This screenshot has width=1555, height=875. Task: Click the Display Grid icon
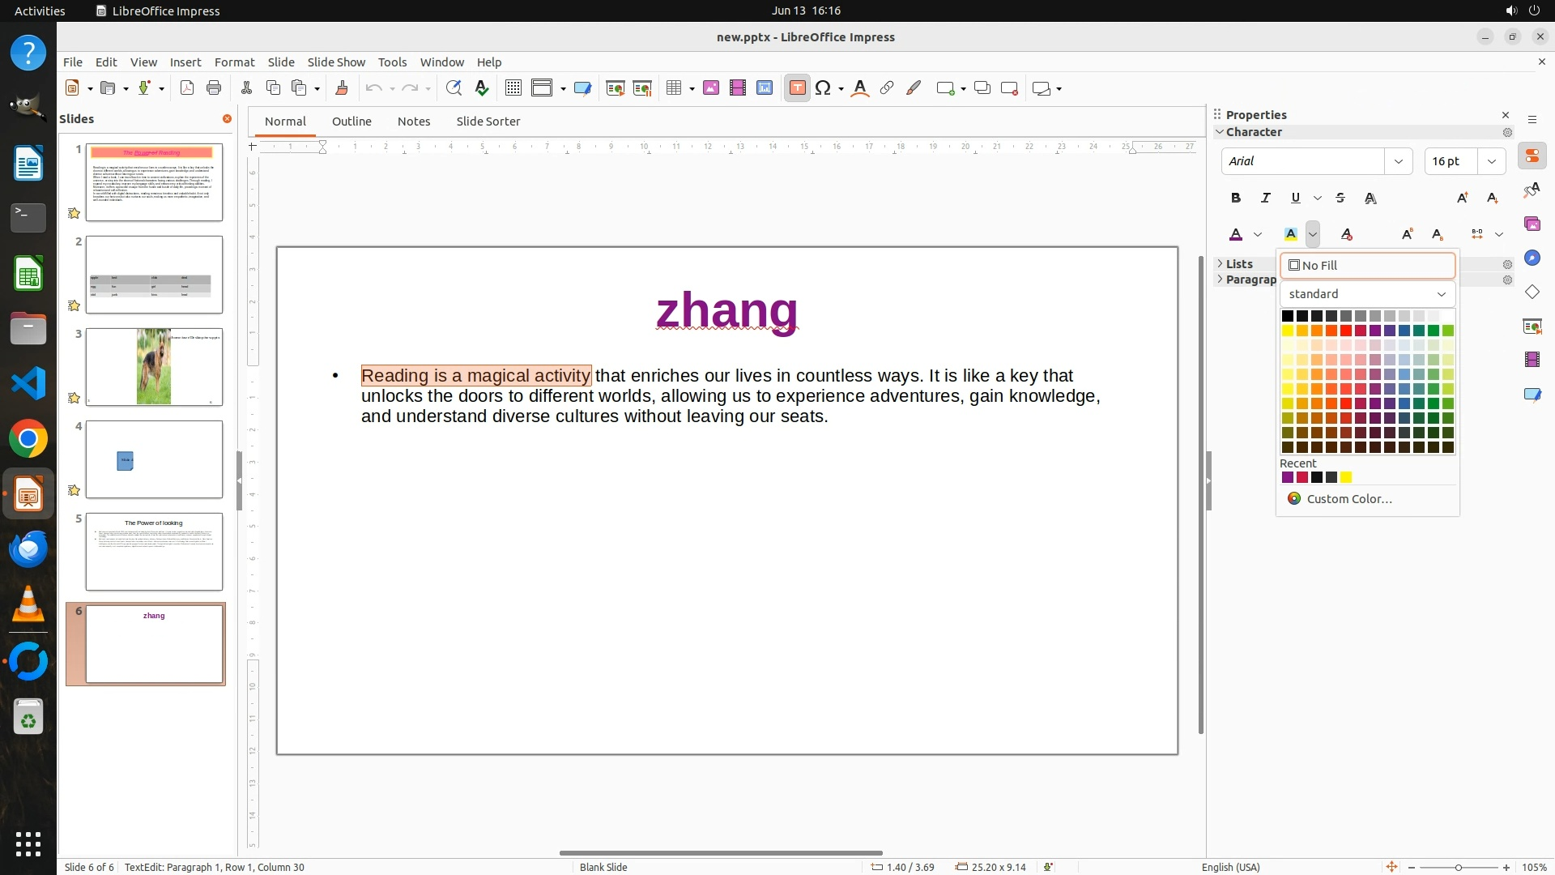click(x=513, y=88)
